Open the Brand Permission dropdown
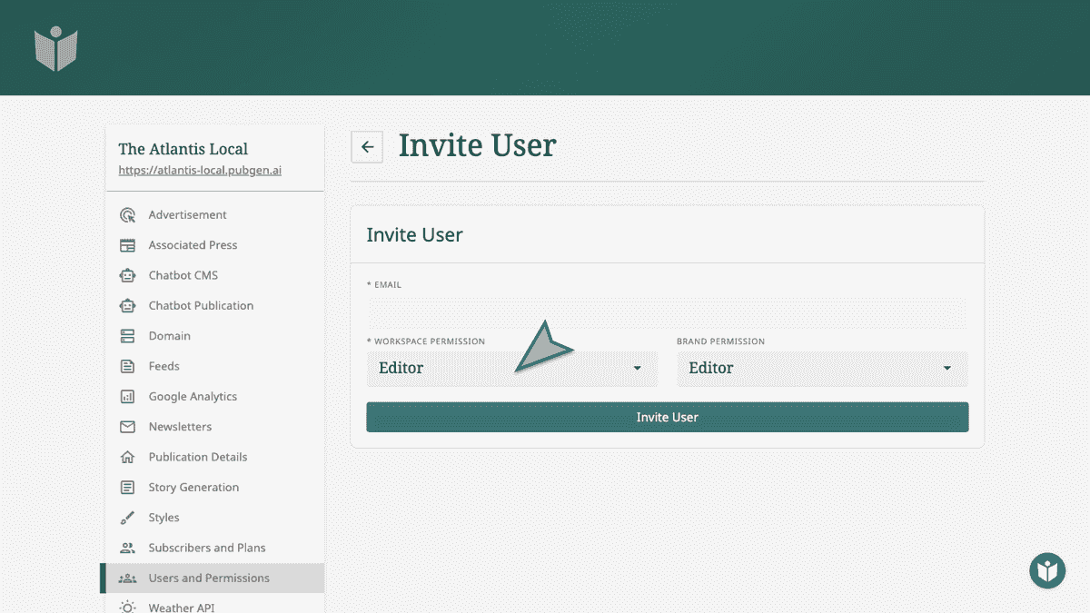This screenshot has width=1090, height=613. pos(822,368)
